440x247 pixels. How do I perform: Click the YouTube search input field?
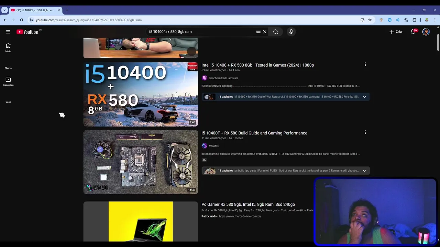[x=201, y=32]
